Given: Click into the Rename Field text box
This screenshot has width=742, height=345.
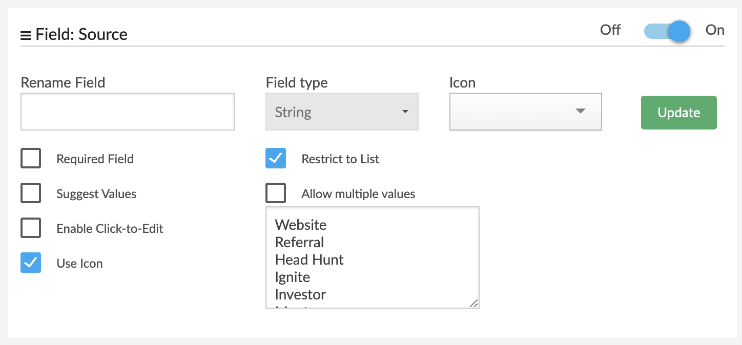Looking at the screenshot, I should pos(127,112).
